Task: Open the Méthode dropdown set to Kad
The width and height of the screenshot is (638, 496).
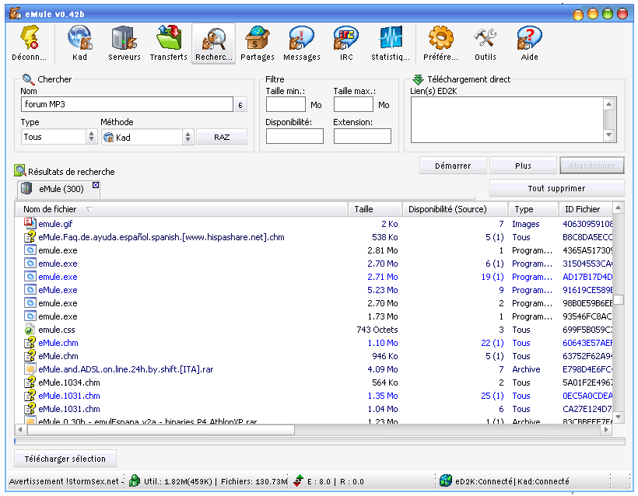Action: [x=147, y=137]
